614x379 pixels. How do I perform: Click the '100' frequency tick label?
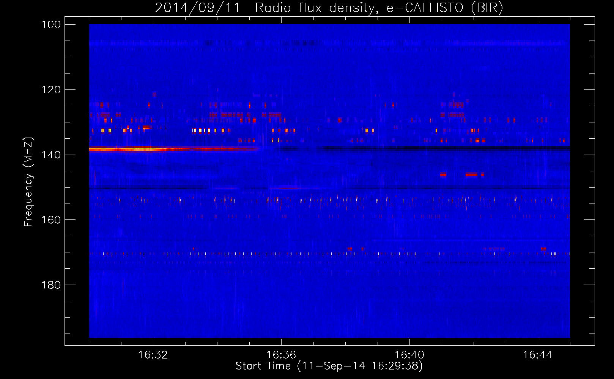[51, 25]
